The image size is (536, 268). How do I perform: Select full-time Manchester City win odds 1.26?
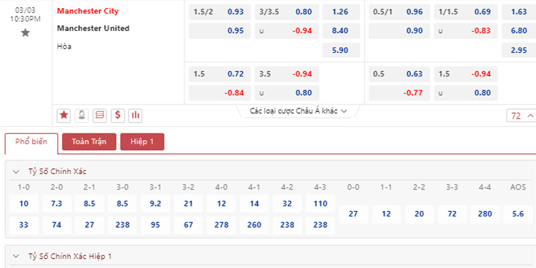341,12
